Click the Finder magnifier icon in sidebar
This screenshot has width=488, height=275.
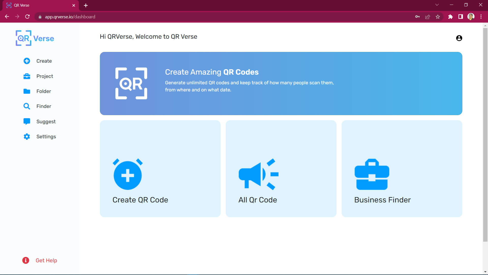pyautogui.click(x=27, y=106)
